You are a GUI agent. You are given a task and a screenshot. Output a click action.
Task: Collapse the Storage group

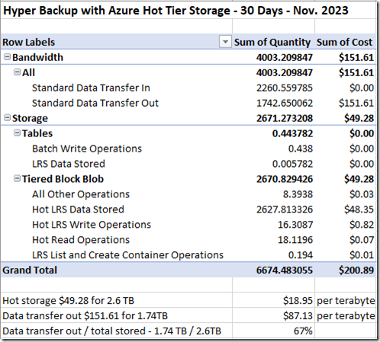click(x=7, y=118)
